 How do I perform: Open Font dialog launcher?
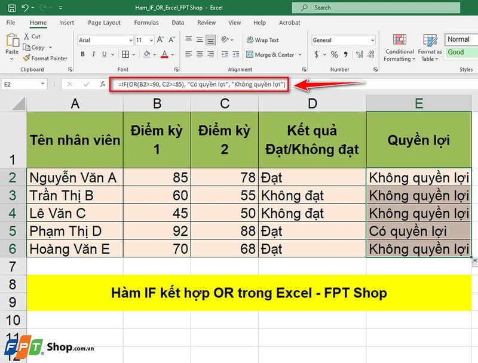176,69
